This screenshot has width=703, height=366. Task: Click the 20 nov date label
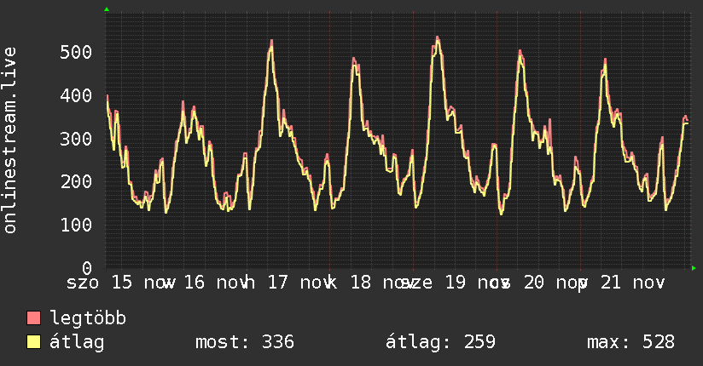pos(555,283)
